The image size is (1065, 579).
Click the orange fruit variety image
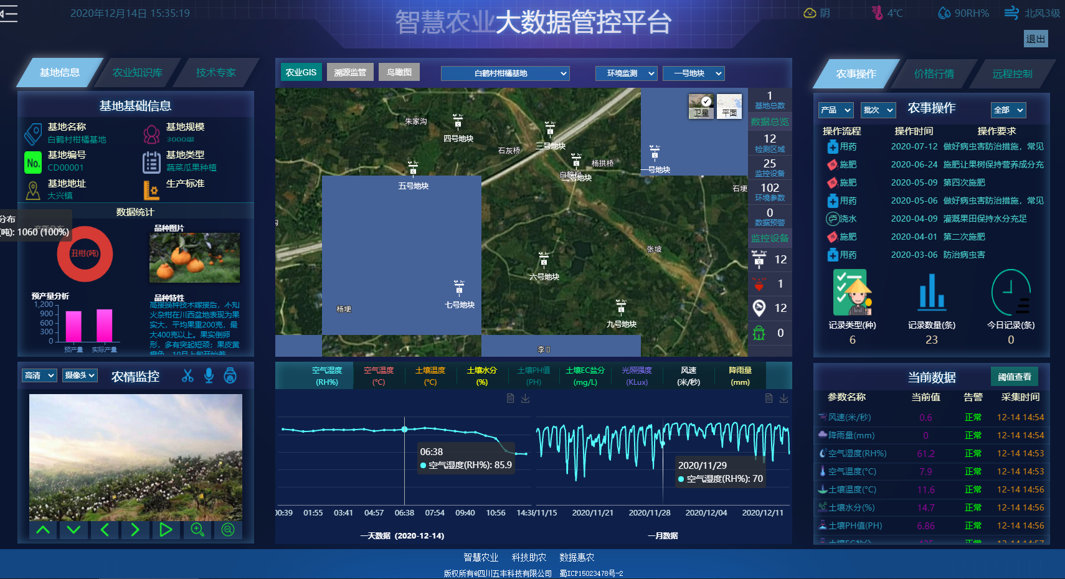coord(194,258)
